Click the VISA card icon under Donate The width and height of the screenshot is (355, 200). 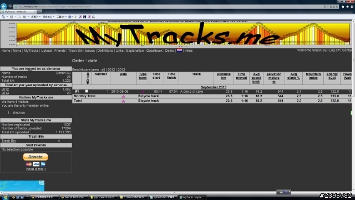pyautogui.click(x=36, y=164)
